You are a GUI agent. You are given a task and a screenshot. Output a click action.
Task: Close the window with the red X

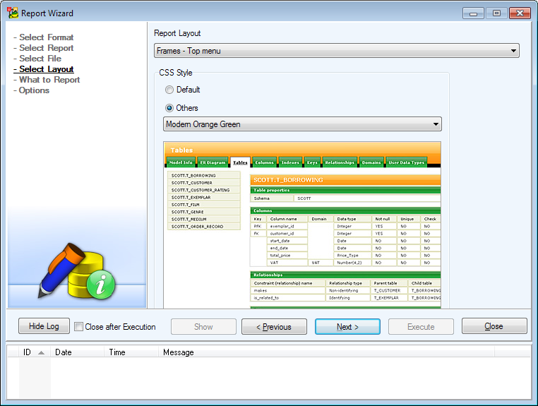click(520, 13)
